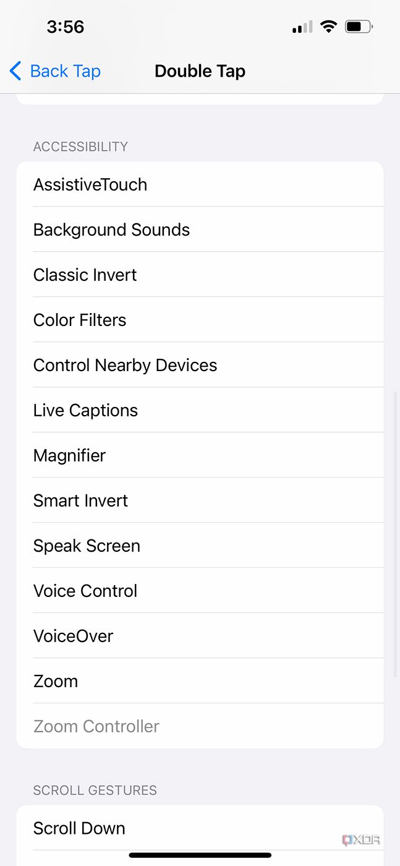
Task: Tap the clock showing 3:56
Action: pos(65,27)
